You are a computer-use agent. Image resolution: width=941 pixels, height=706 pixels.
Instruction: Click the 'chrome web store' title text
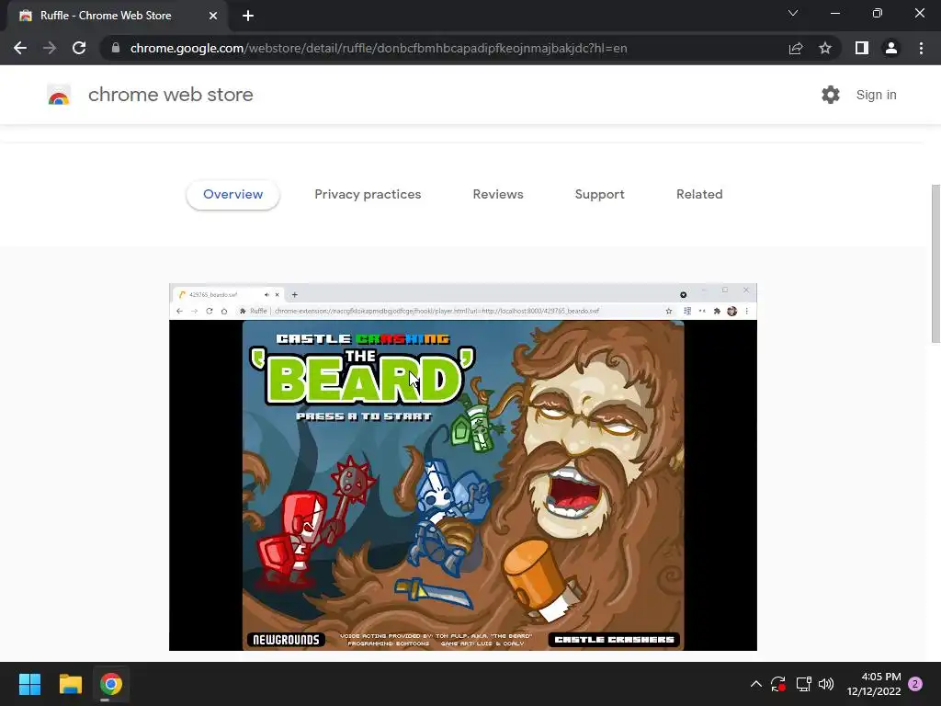[170, 95]
